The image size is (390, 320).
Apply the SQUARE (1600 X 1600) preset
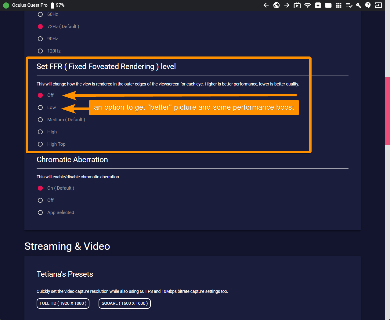(125, 303)
